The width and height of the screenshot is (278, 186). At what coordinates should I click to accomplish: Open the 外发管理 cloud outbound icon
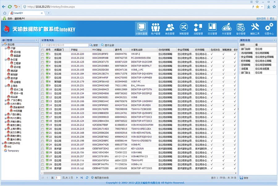point(226,29)
